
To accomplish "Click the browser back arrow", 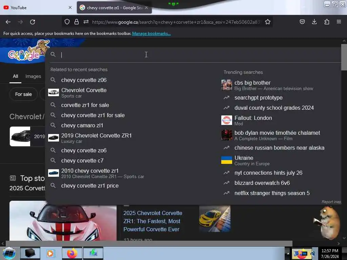I will 8,22.
